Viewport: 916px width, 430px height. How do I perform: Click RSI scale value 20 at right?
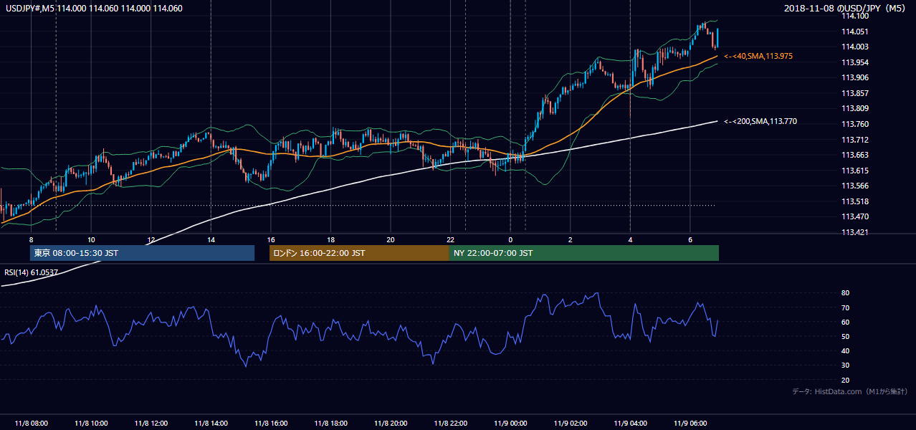pyautogui.click(x=845, y=380)
